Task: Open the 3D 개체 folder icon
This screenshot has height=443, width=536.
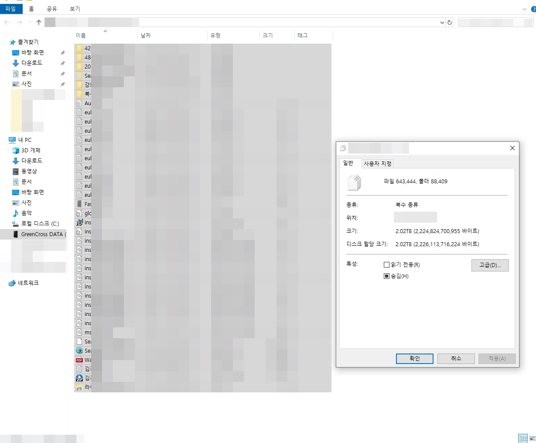Action: tap(16, 151)
